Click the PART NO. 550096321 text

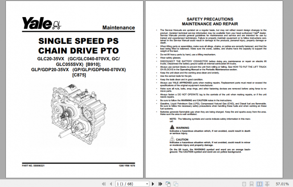pyautogui.click(x=33, y=166)
